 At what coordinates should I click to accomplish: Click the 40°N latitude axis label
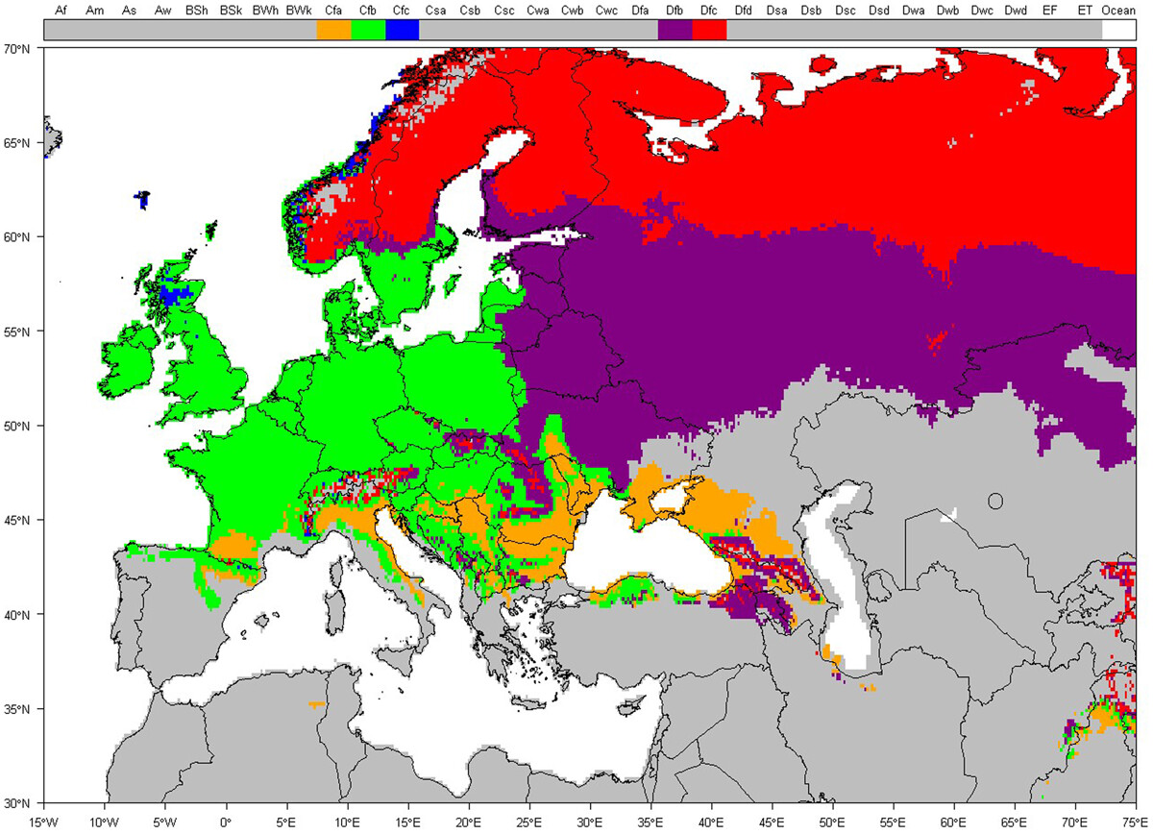[x=16, y=614]
